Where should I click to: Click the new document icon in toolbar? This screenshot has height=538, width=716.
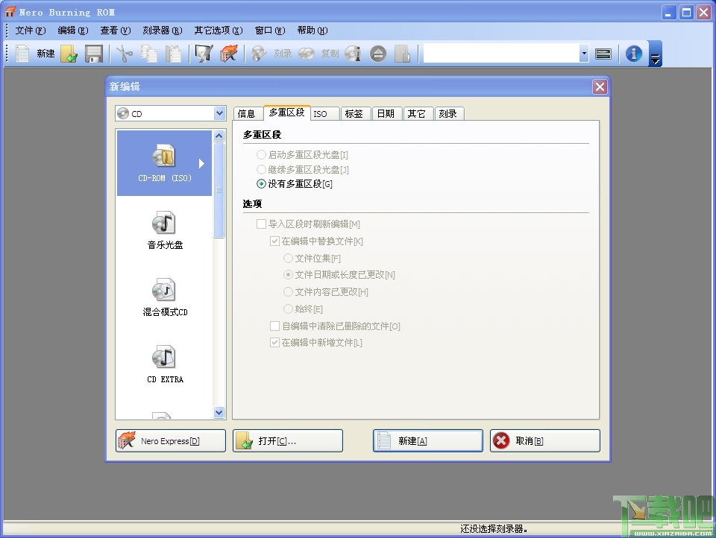[x=23, y=54]
